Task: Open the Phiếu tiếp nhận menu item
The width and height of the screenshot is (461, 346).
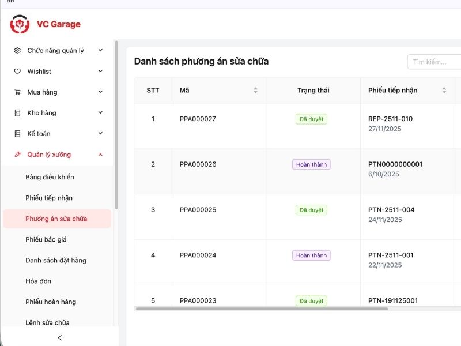Action: click(49, 198)
